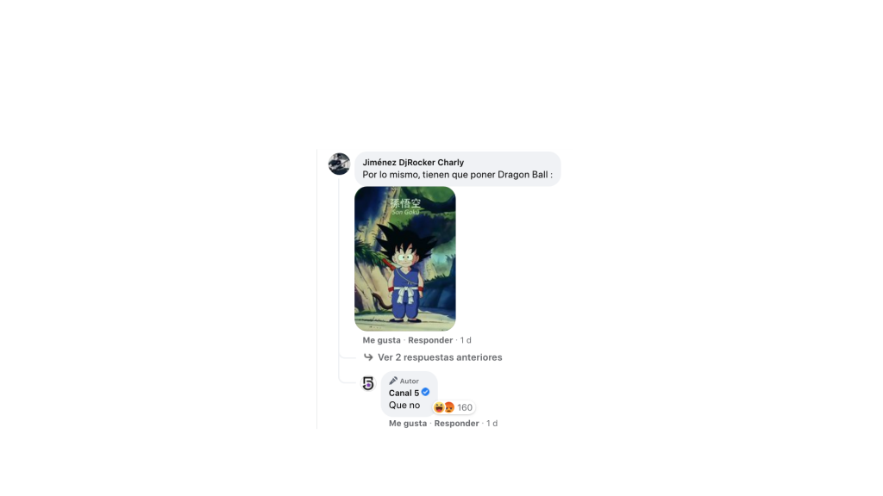Image resolution: width=883 pixels, height=496 pixels.
Task: Click the blue verified badge beside Canal 5
Action: click(426, 392)
